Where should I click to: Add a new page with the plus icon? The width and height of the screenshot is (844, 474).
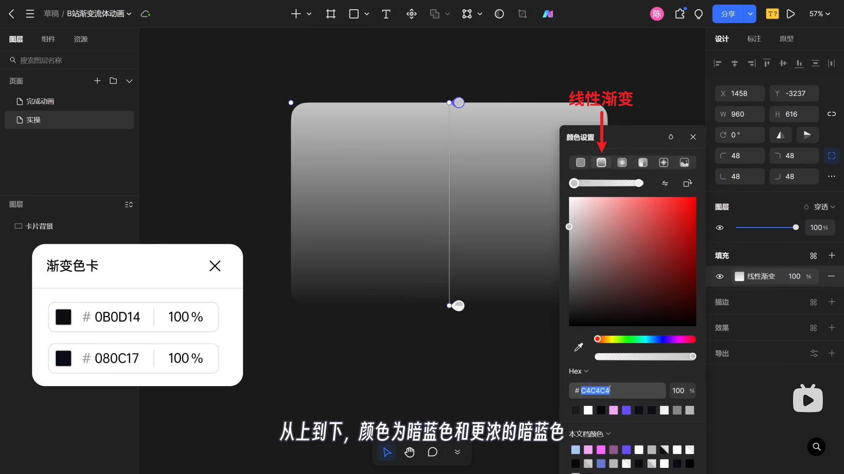pos(97,81)
